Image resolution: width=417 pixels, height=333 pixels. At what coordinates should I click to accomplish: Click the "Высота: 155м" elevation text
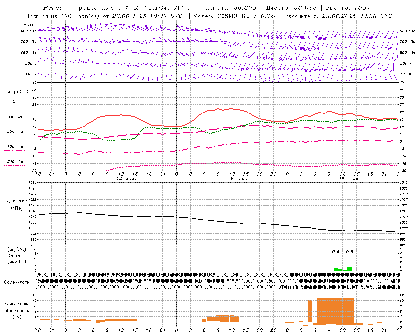pyautogui.click(x=348, y=8)
